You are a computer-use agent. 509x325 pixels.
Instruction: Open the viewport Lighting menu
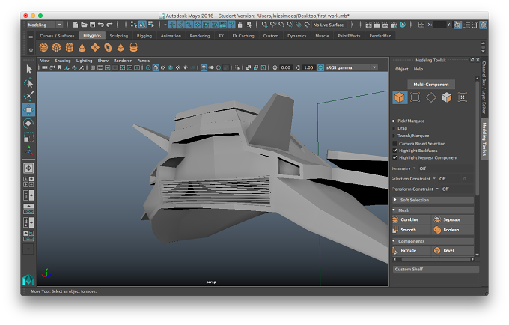coord(84,61)
